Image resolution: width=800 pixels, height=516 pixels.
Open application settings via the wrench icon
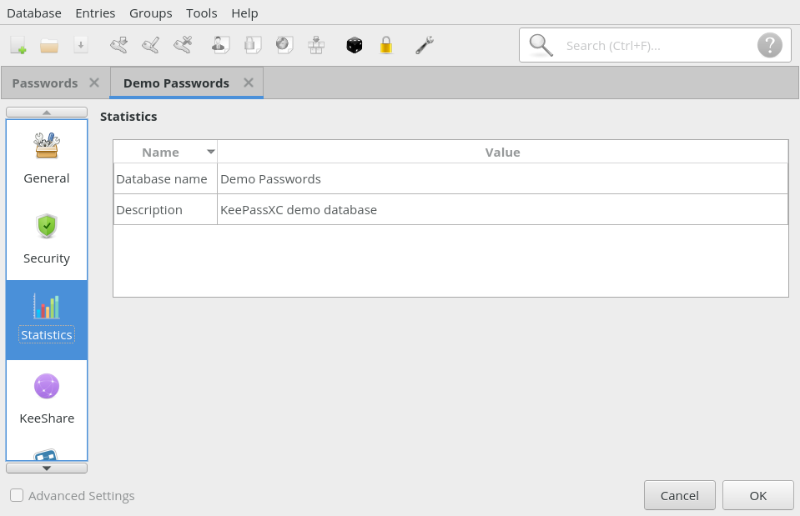(x=424, y=45)
